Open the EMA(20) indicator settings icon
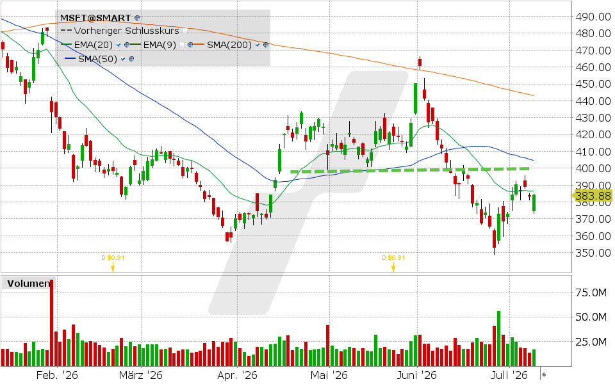The width and height of the screenshot is (615, 384). click(127, 45)
